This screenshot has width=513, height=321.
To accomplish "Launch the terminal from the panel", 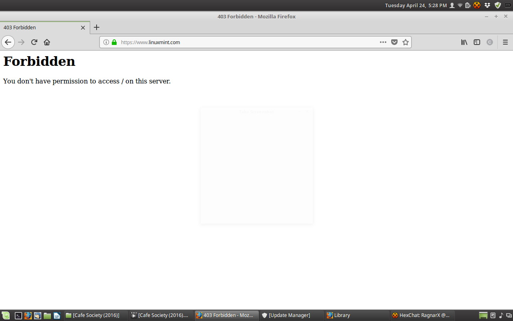I will point(18,315).
